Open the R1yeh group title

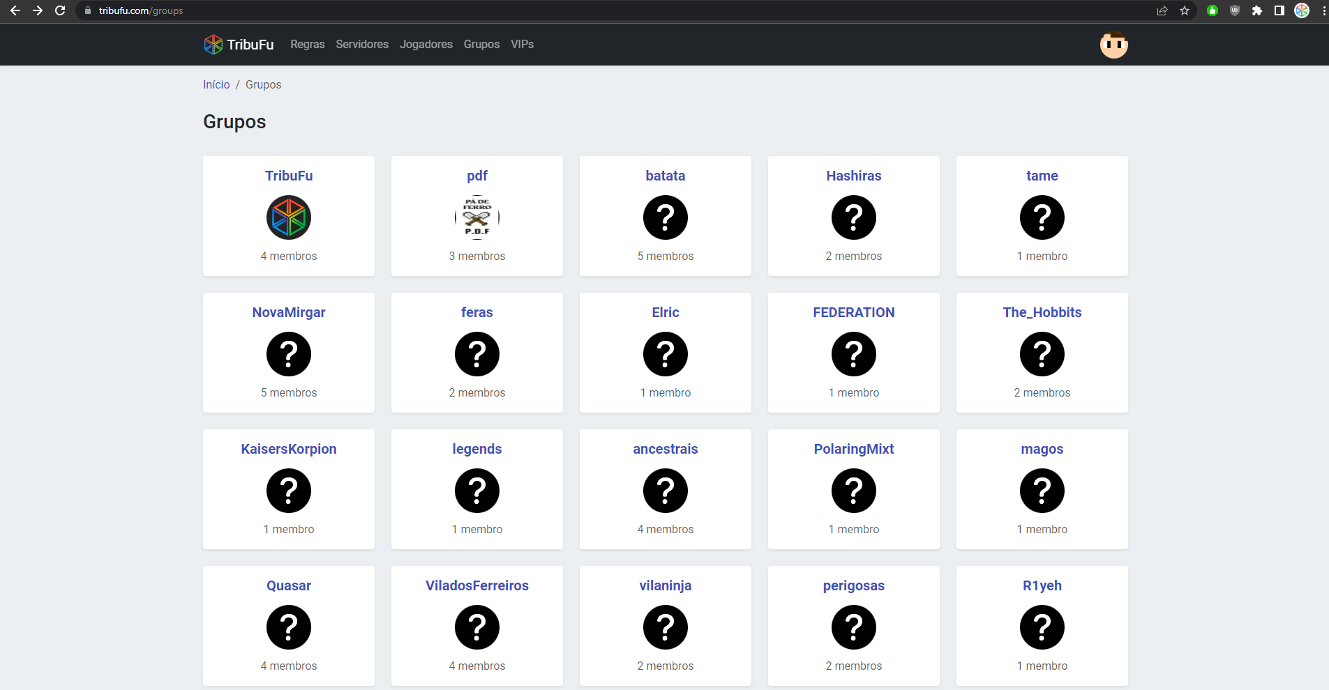click(x=1042, y=585)
